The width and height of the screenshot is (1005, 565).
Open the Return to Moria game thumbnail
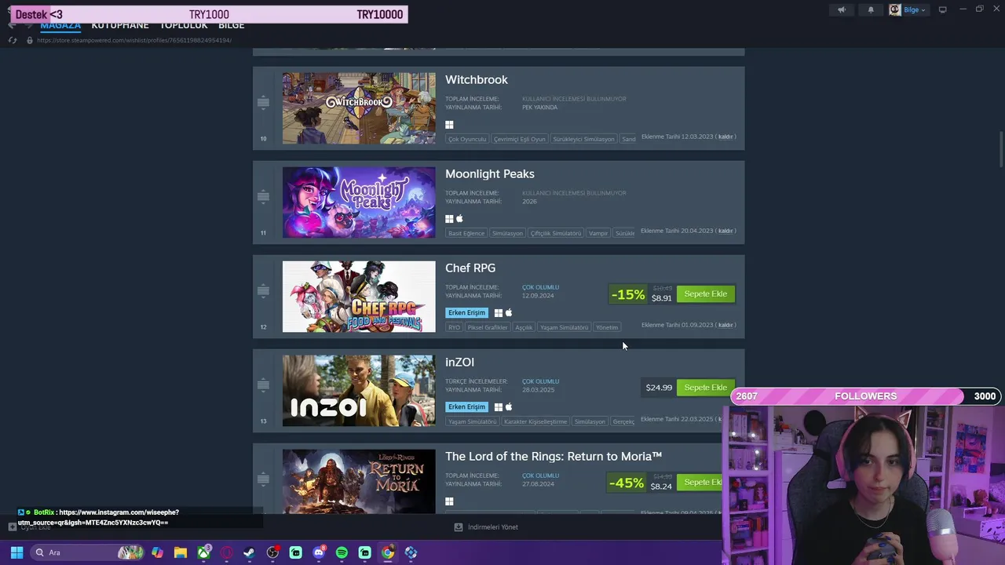point(359,482)
